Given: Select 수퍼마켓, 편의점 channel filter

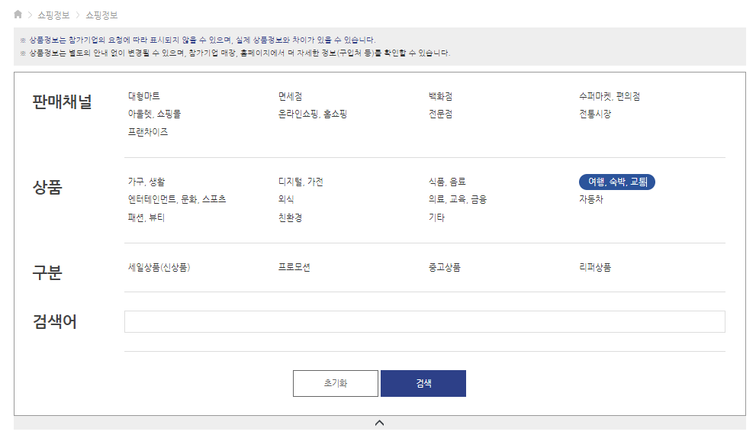Looking at the screenshot, I should click(610, 96).
